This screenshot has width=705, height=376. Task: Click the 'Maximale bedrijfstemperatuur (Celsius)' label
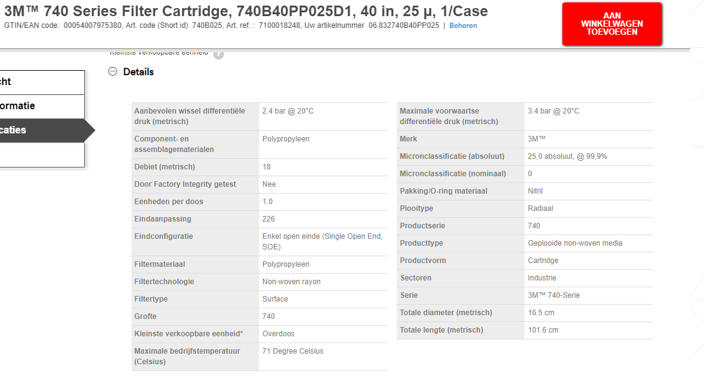pyautogui.click(x=187, y=356)
